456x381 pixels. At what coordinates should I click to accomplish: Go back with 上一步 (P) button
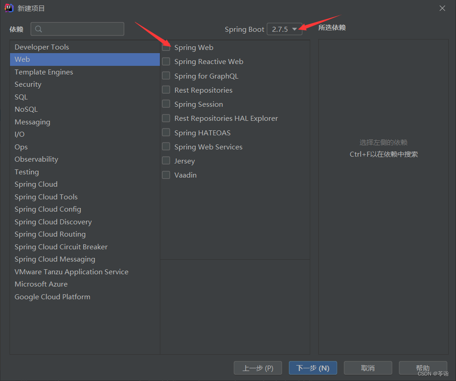point(258,368)
